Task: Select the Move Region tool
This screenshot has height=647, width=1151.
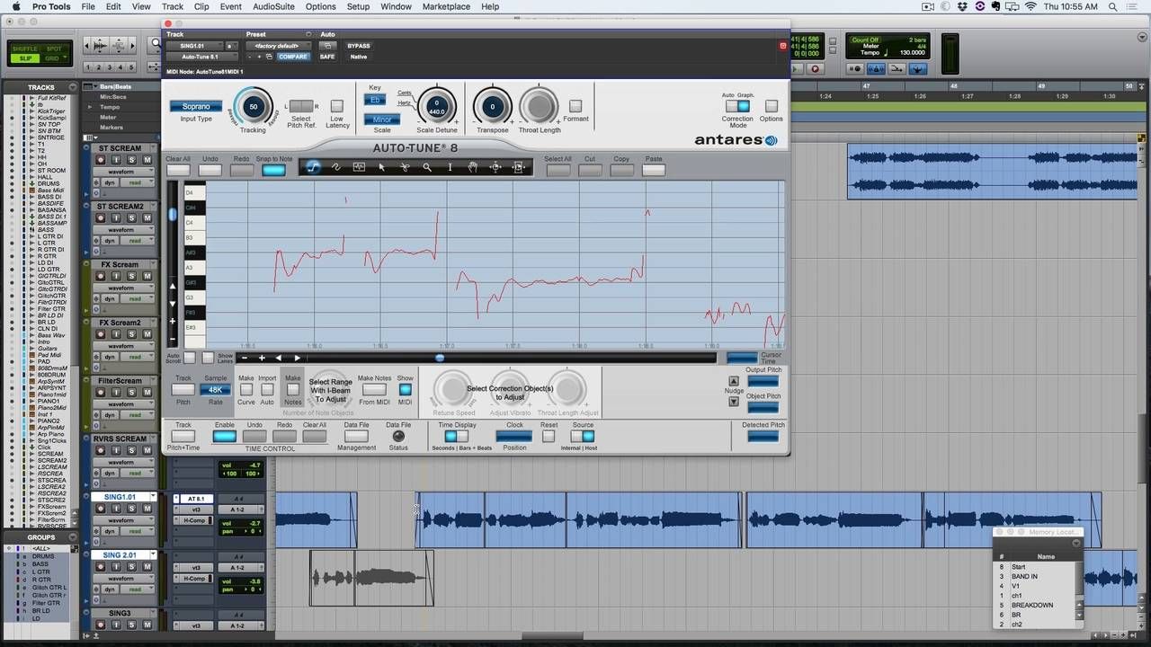Action: tap(519, 167)
